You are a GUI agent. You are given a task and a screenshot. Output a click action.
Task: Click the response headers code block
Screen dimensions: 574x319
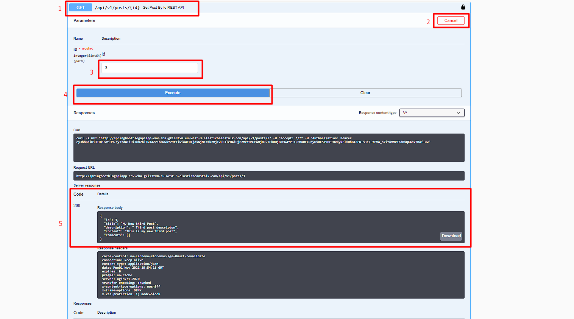tap(280, 275)
